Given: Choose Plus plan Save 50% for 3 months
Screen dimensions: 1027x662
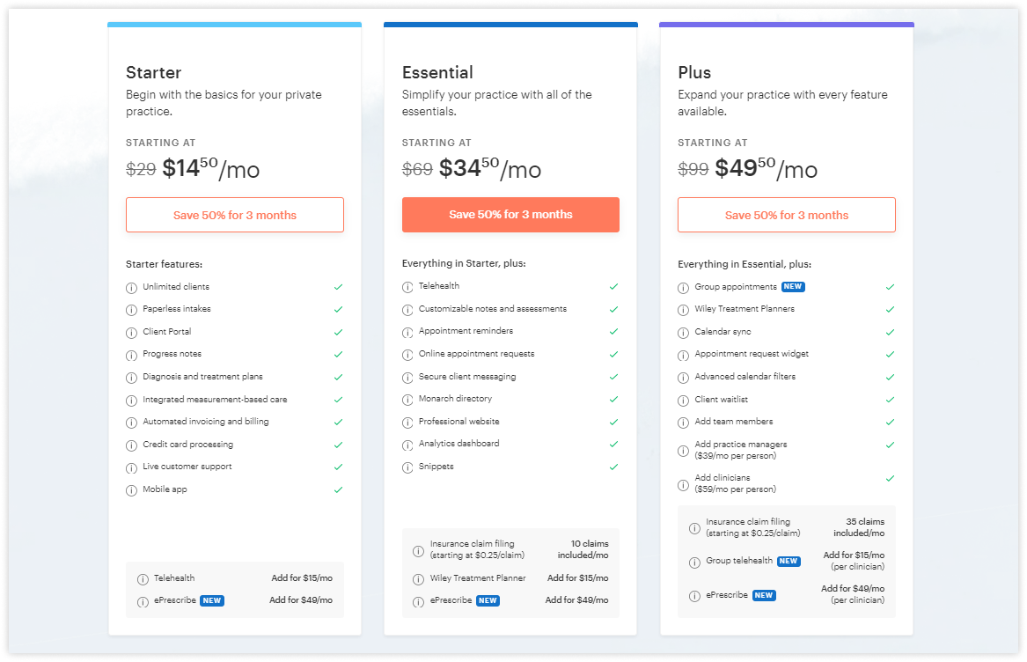Looking at the screenshot, I should click(787, 215).
